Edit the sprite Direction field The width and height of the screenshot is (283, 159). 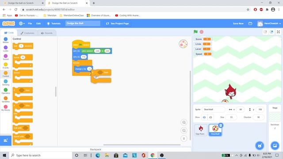pos(258,117)
